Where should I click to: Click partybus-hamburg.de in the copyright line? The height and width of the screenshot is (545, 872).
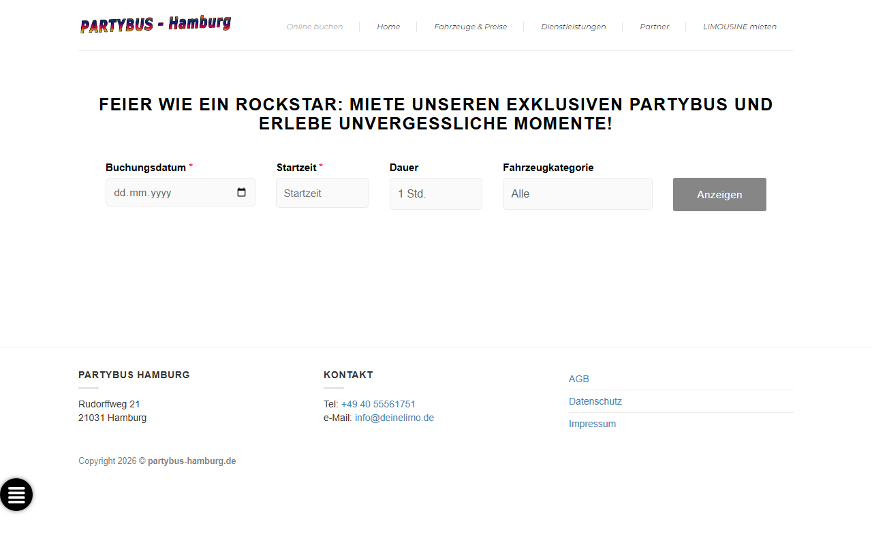(192, 461)
